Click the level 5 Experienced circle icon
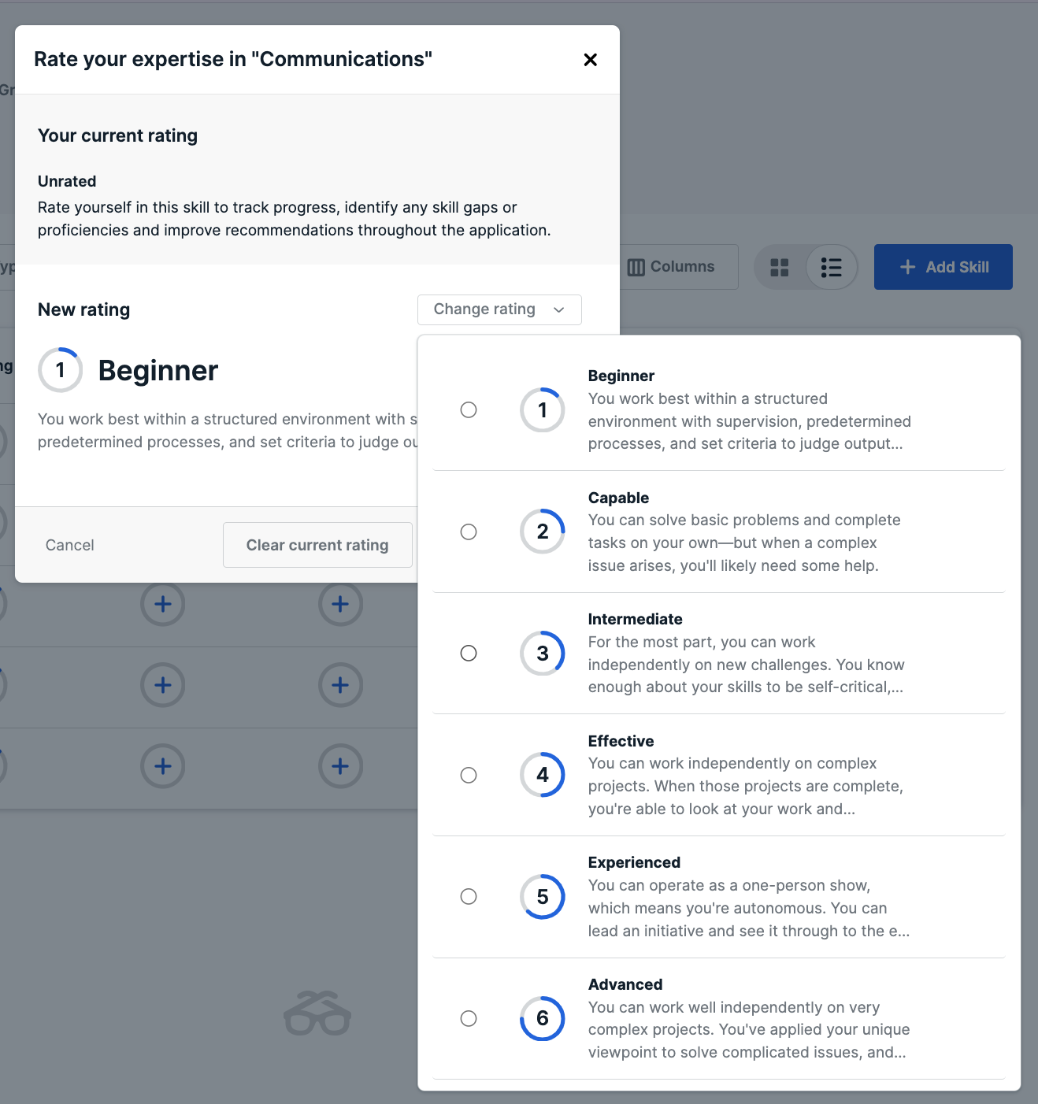 click(543, 896)
